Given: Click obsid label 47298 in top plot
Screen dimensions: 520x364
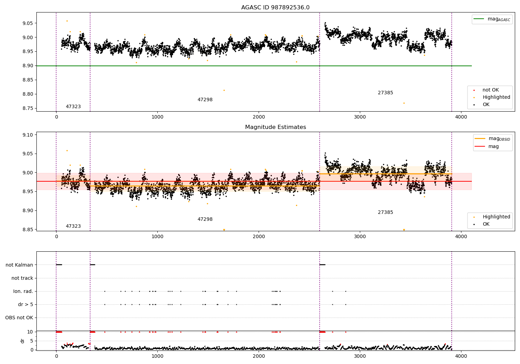Looking at the screenshot, I should 205,100.
